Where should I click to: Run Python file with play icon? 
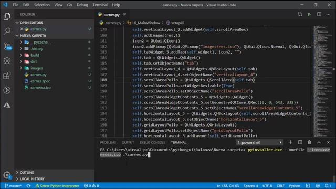coord(309,14)
